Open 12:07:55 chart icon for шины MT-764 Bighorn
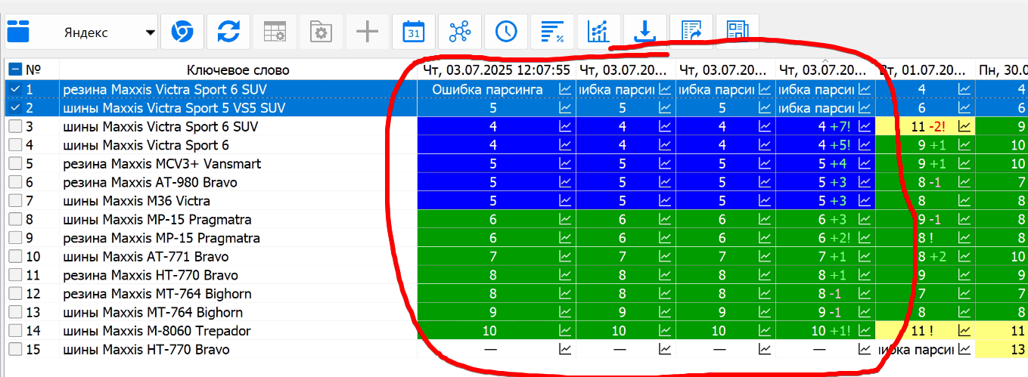Viewport: 1028px width, 377px height. [x=565, y=313]
